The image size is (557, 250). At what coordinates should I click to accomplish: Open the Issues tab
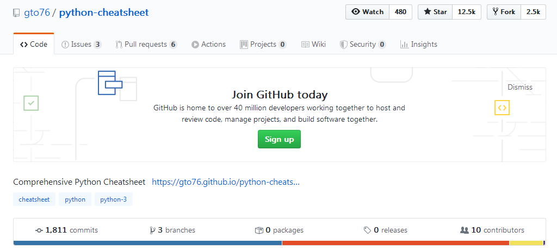point(81,45)
